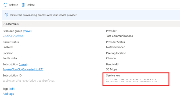This screenshot has height=97, width=180.
Task: Select the blurred Service key value
Action: [132, 80]
